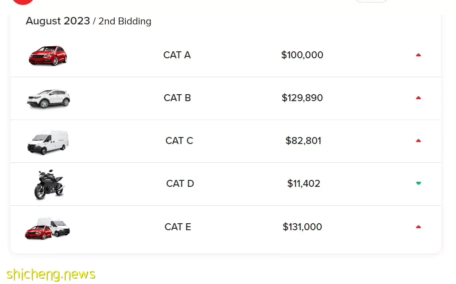Click the red up arrow beside $129,890
The width and height of the screenshot is (456, 284).
click(418, 98)
